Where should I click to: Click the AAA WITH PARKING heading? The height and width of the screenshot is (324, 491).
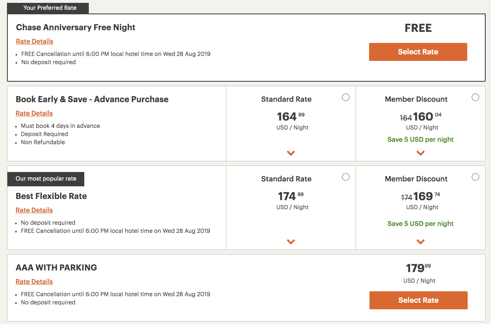click(56, 268)
